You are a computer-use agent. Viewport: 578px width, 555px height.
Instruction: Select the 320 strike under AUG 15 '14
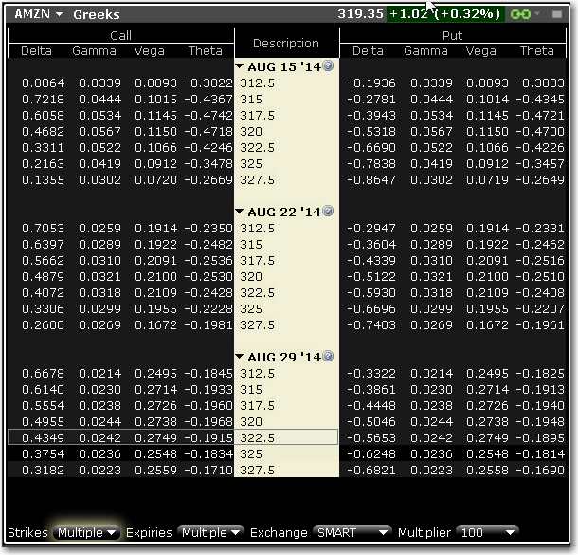(x=251, y=132)
